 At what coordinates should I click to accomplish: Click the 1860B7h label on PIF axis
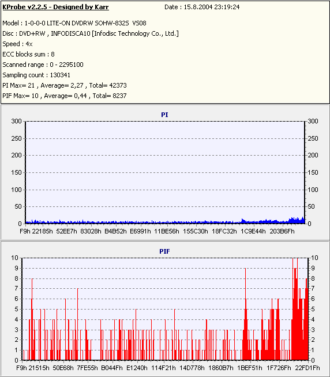pyautogui.click(x=221, y=368)
